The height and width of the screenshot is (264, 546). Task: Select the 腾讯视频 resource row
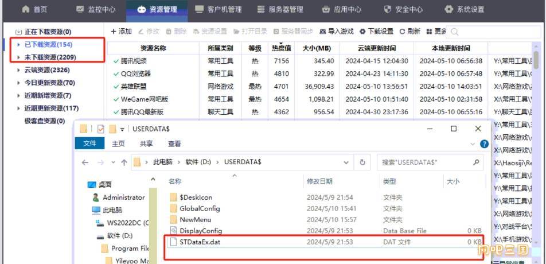319,61
